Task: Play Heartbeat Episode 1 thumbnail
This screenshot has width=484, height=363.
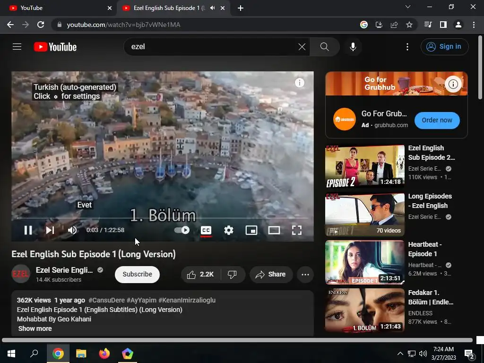Action: pyautogui.click(x=364, y=263)
